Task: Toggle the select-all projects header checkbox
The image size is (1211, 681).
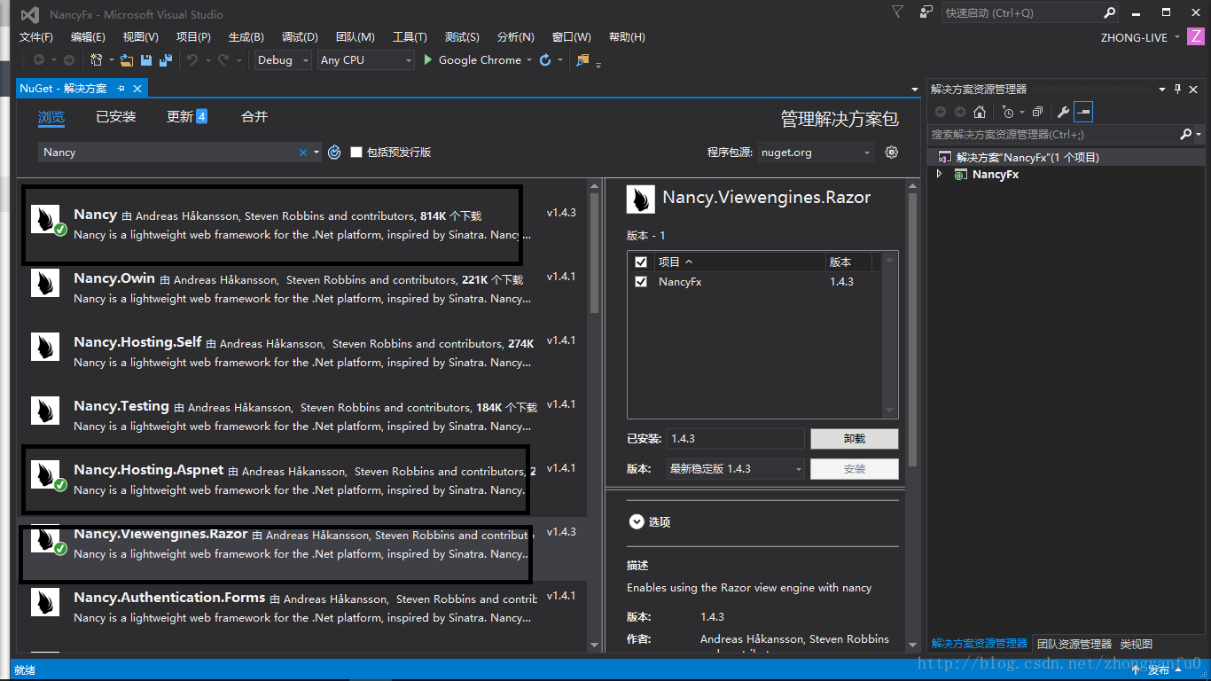Action: [641, 262]
